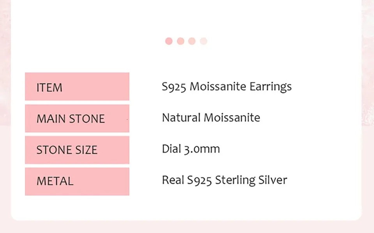Click the S925 Moissanite Earrings text
Viewport: 374px width, 233px height.
click(x=227, y=86)
